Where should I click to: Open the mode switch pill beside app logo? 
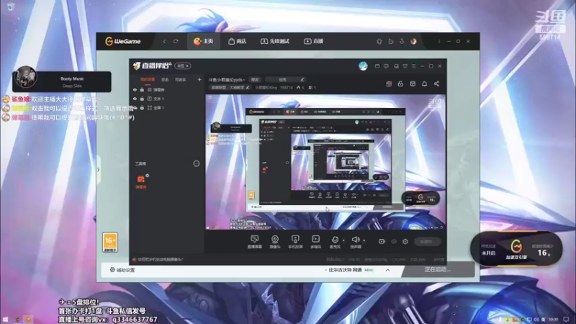coord(183,66)
